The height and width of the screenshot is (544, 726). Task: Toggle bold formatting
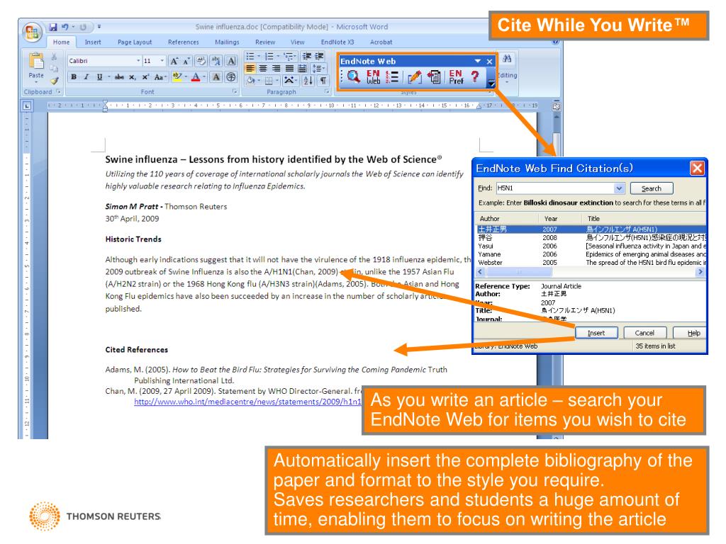pos(74,77)
